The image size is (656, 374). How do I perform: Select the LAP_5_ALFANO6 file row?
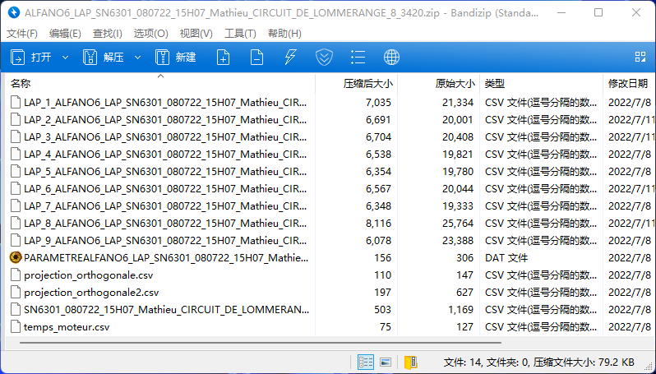pos(330,172)
